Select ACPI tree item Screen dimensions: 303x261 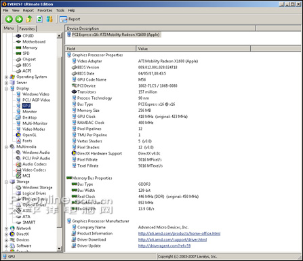[x=27, y=71]
